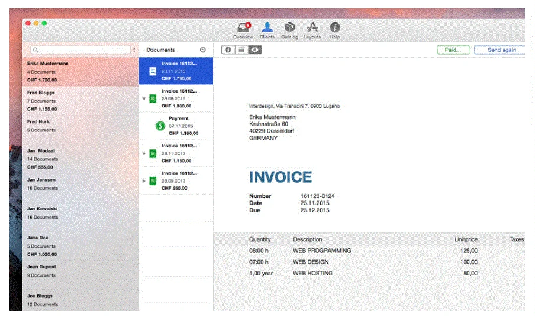Select client Jane Doe
The width and height of the screenshot is (535, 316).
[x=81, y=245]
